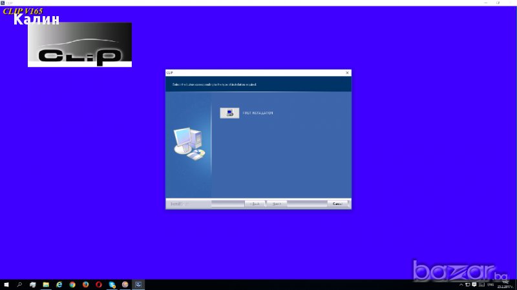Launch Opera browser from the taskbar
Screen dimensions: 517x290
point(99,284)
